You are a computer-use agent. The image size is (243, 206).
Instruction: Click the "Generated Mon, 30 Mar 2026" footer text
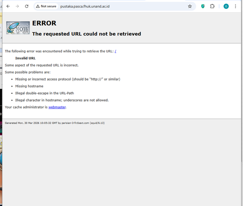(54, 123)
